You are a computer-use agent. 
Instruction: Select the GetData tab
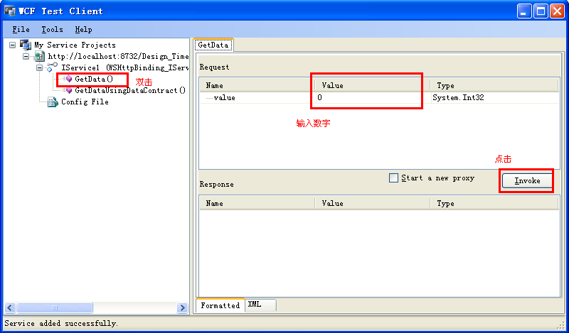pos(213,45)
